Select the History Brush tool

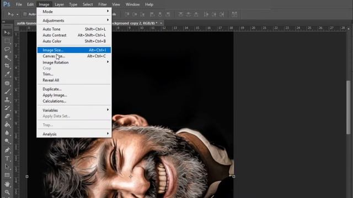pos(7,108)
